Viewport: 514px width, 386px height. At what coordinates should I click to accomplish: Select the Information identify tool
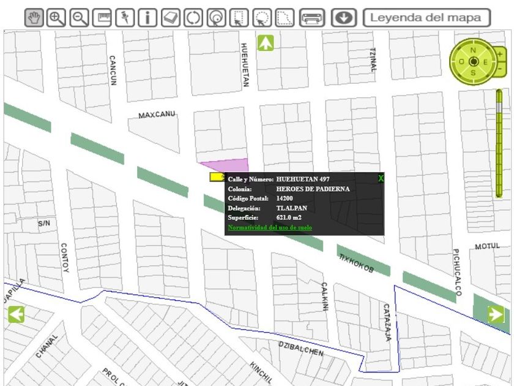(147, 18)
